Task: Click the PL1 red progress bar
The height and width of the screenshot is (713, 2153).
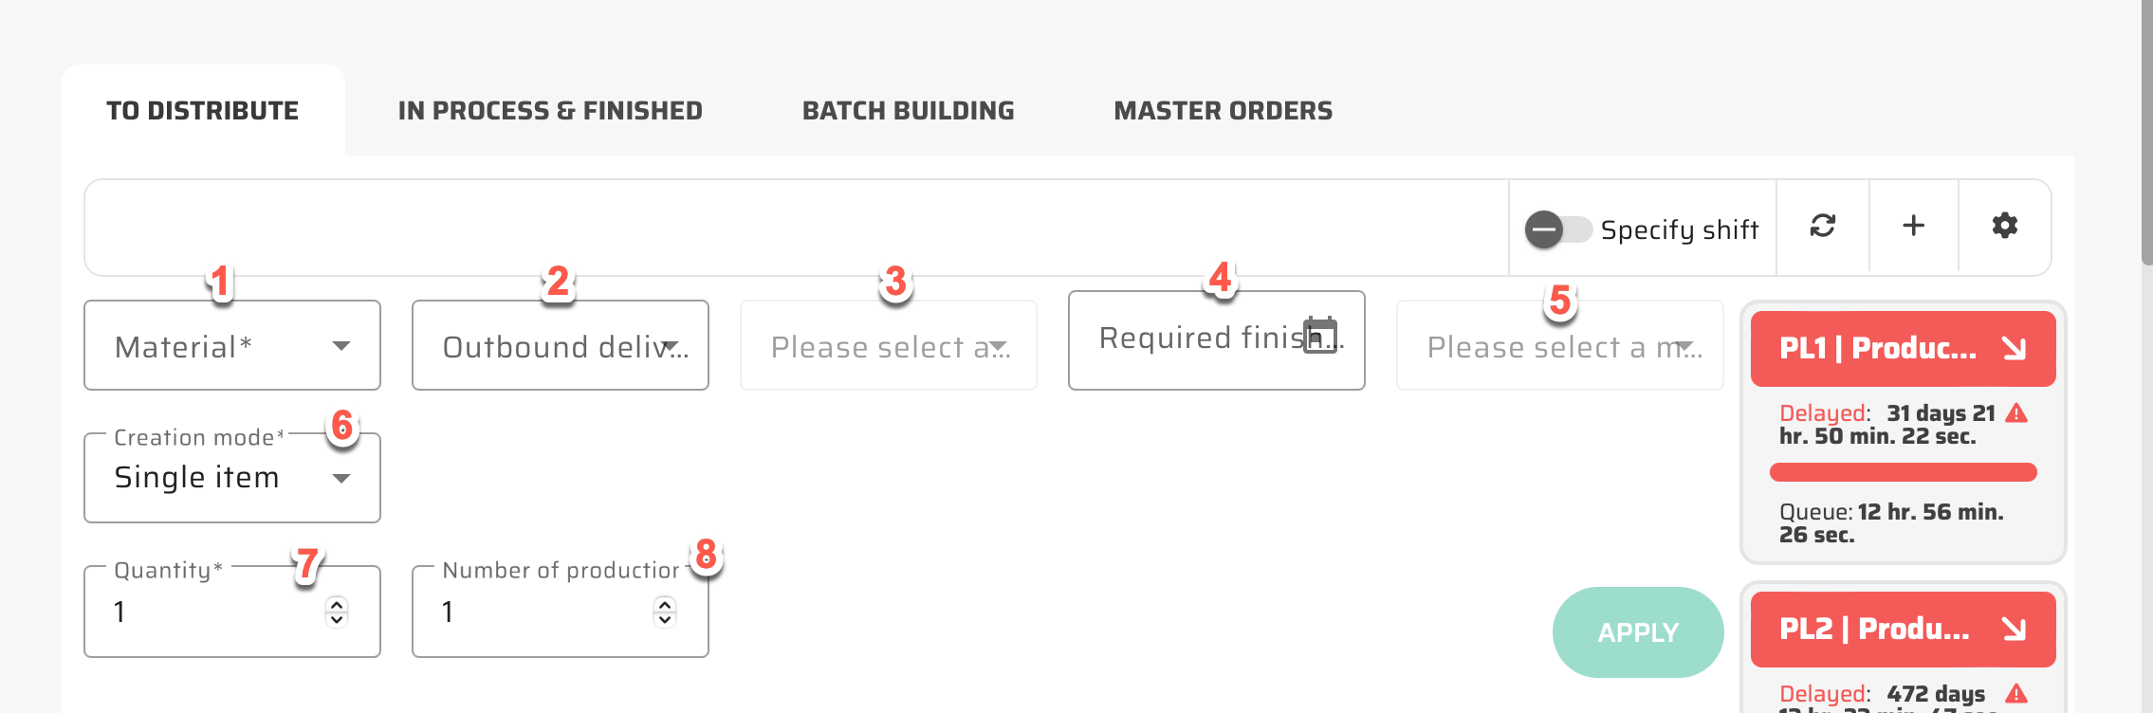Action: click(x=1903, y=472)
